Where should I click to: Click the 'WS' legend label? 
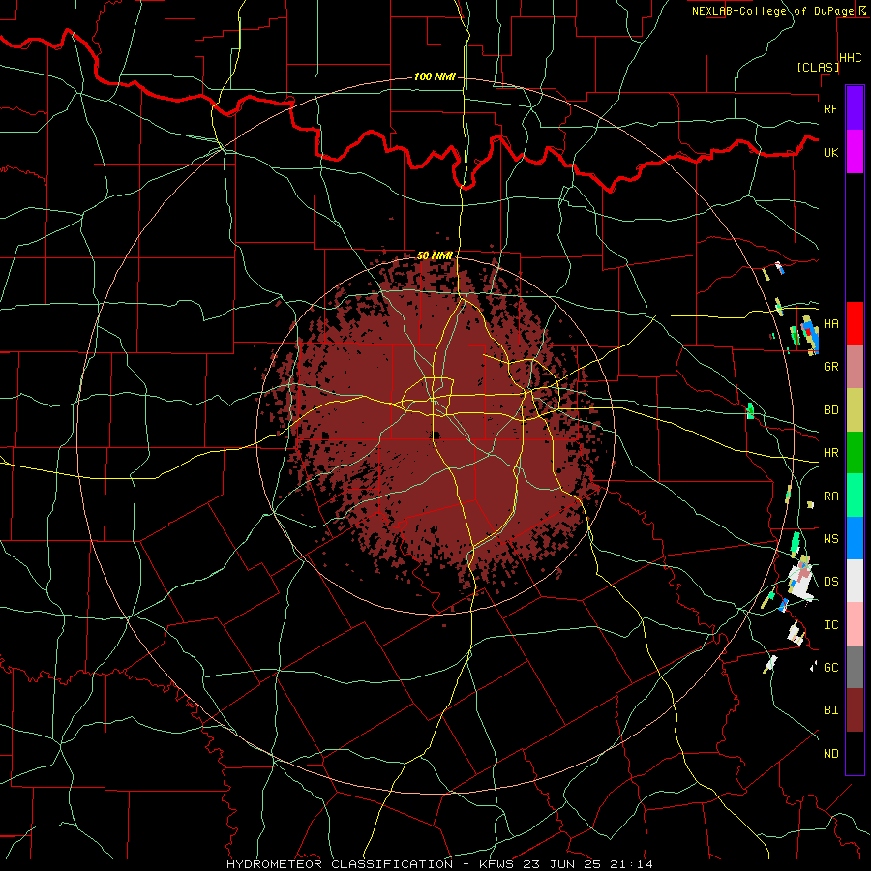click(830, 539)
